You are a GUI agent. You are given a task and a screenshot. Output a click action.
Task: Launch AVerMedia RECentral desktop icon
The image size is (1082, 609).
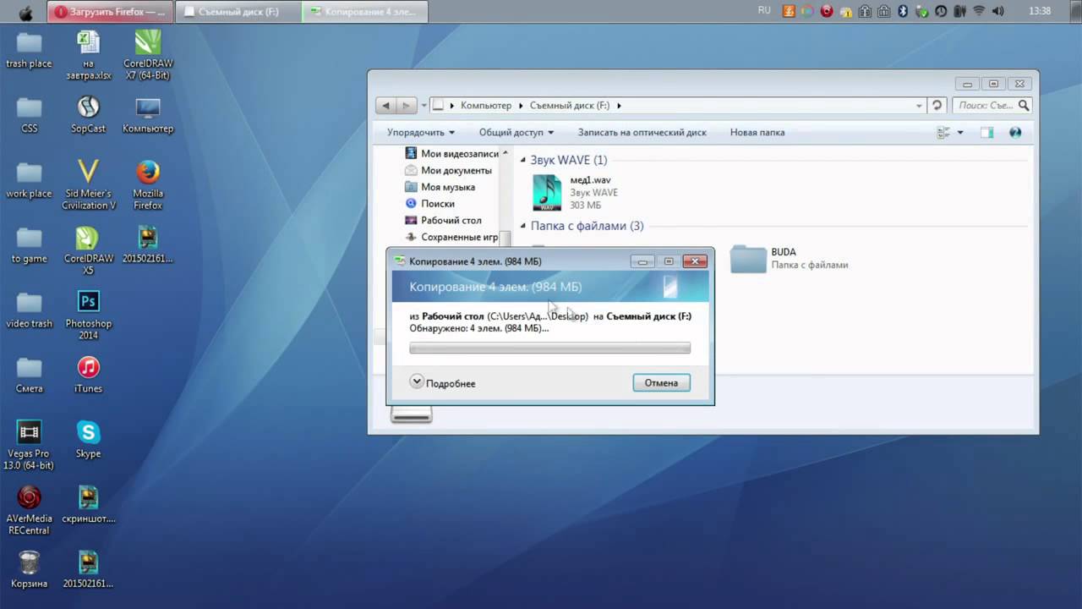click(x=29, y=510)
